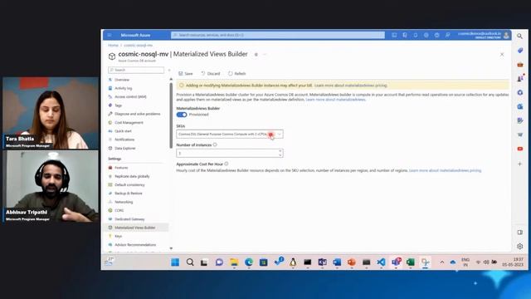Open Windows taskbar search

point(190,262)
